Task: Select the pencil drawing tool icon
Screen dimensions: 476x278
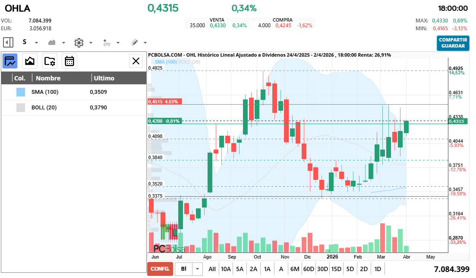Action: (x=135, y=42)
